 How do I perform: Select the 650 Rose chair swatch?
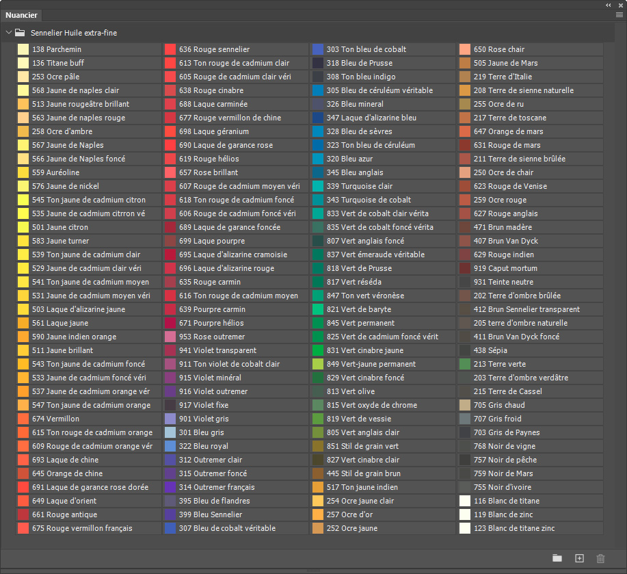465,49
